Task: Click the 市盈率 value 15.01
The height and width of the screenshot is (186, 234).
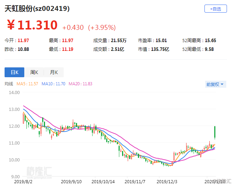Action: [x=161, y=40]
